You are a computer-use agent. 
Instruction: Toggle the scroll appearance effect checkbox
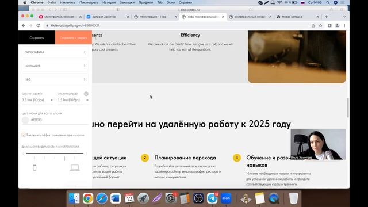(24, 135)
